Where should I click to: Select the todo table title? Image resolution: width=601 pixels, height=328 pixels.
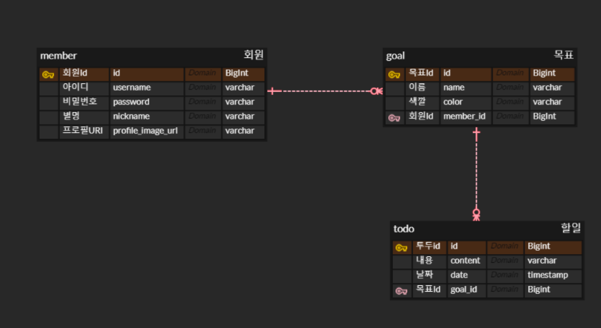point(404,229)
